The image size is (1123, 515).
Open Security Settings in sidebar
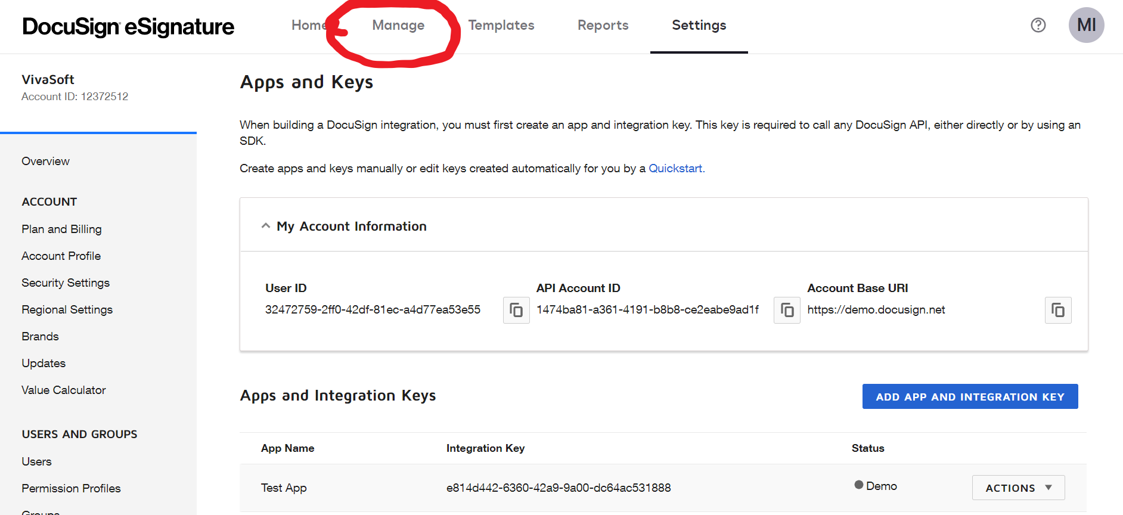[66, 283]
